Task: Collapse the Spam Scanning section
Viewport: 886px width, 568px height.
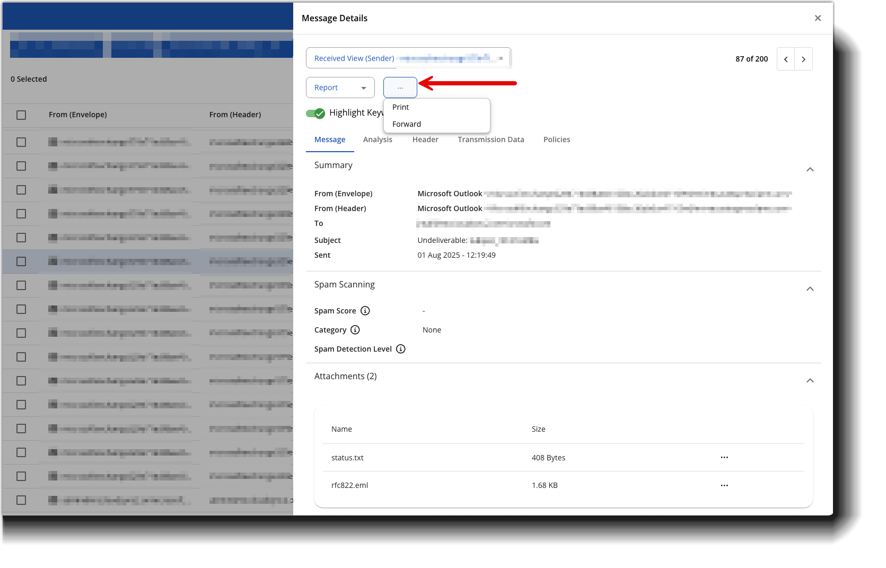Action: pos(810,289)
